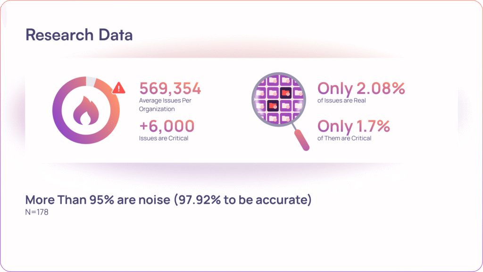483x272 pixels.
Task: Click the flame icon inside the donut chart
Action: 86,112
